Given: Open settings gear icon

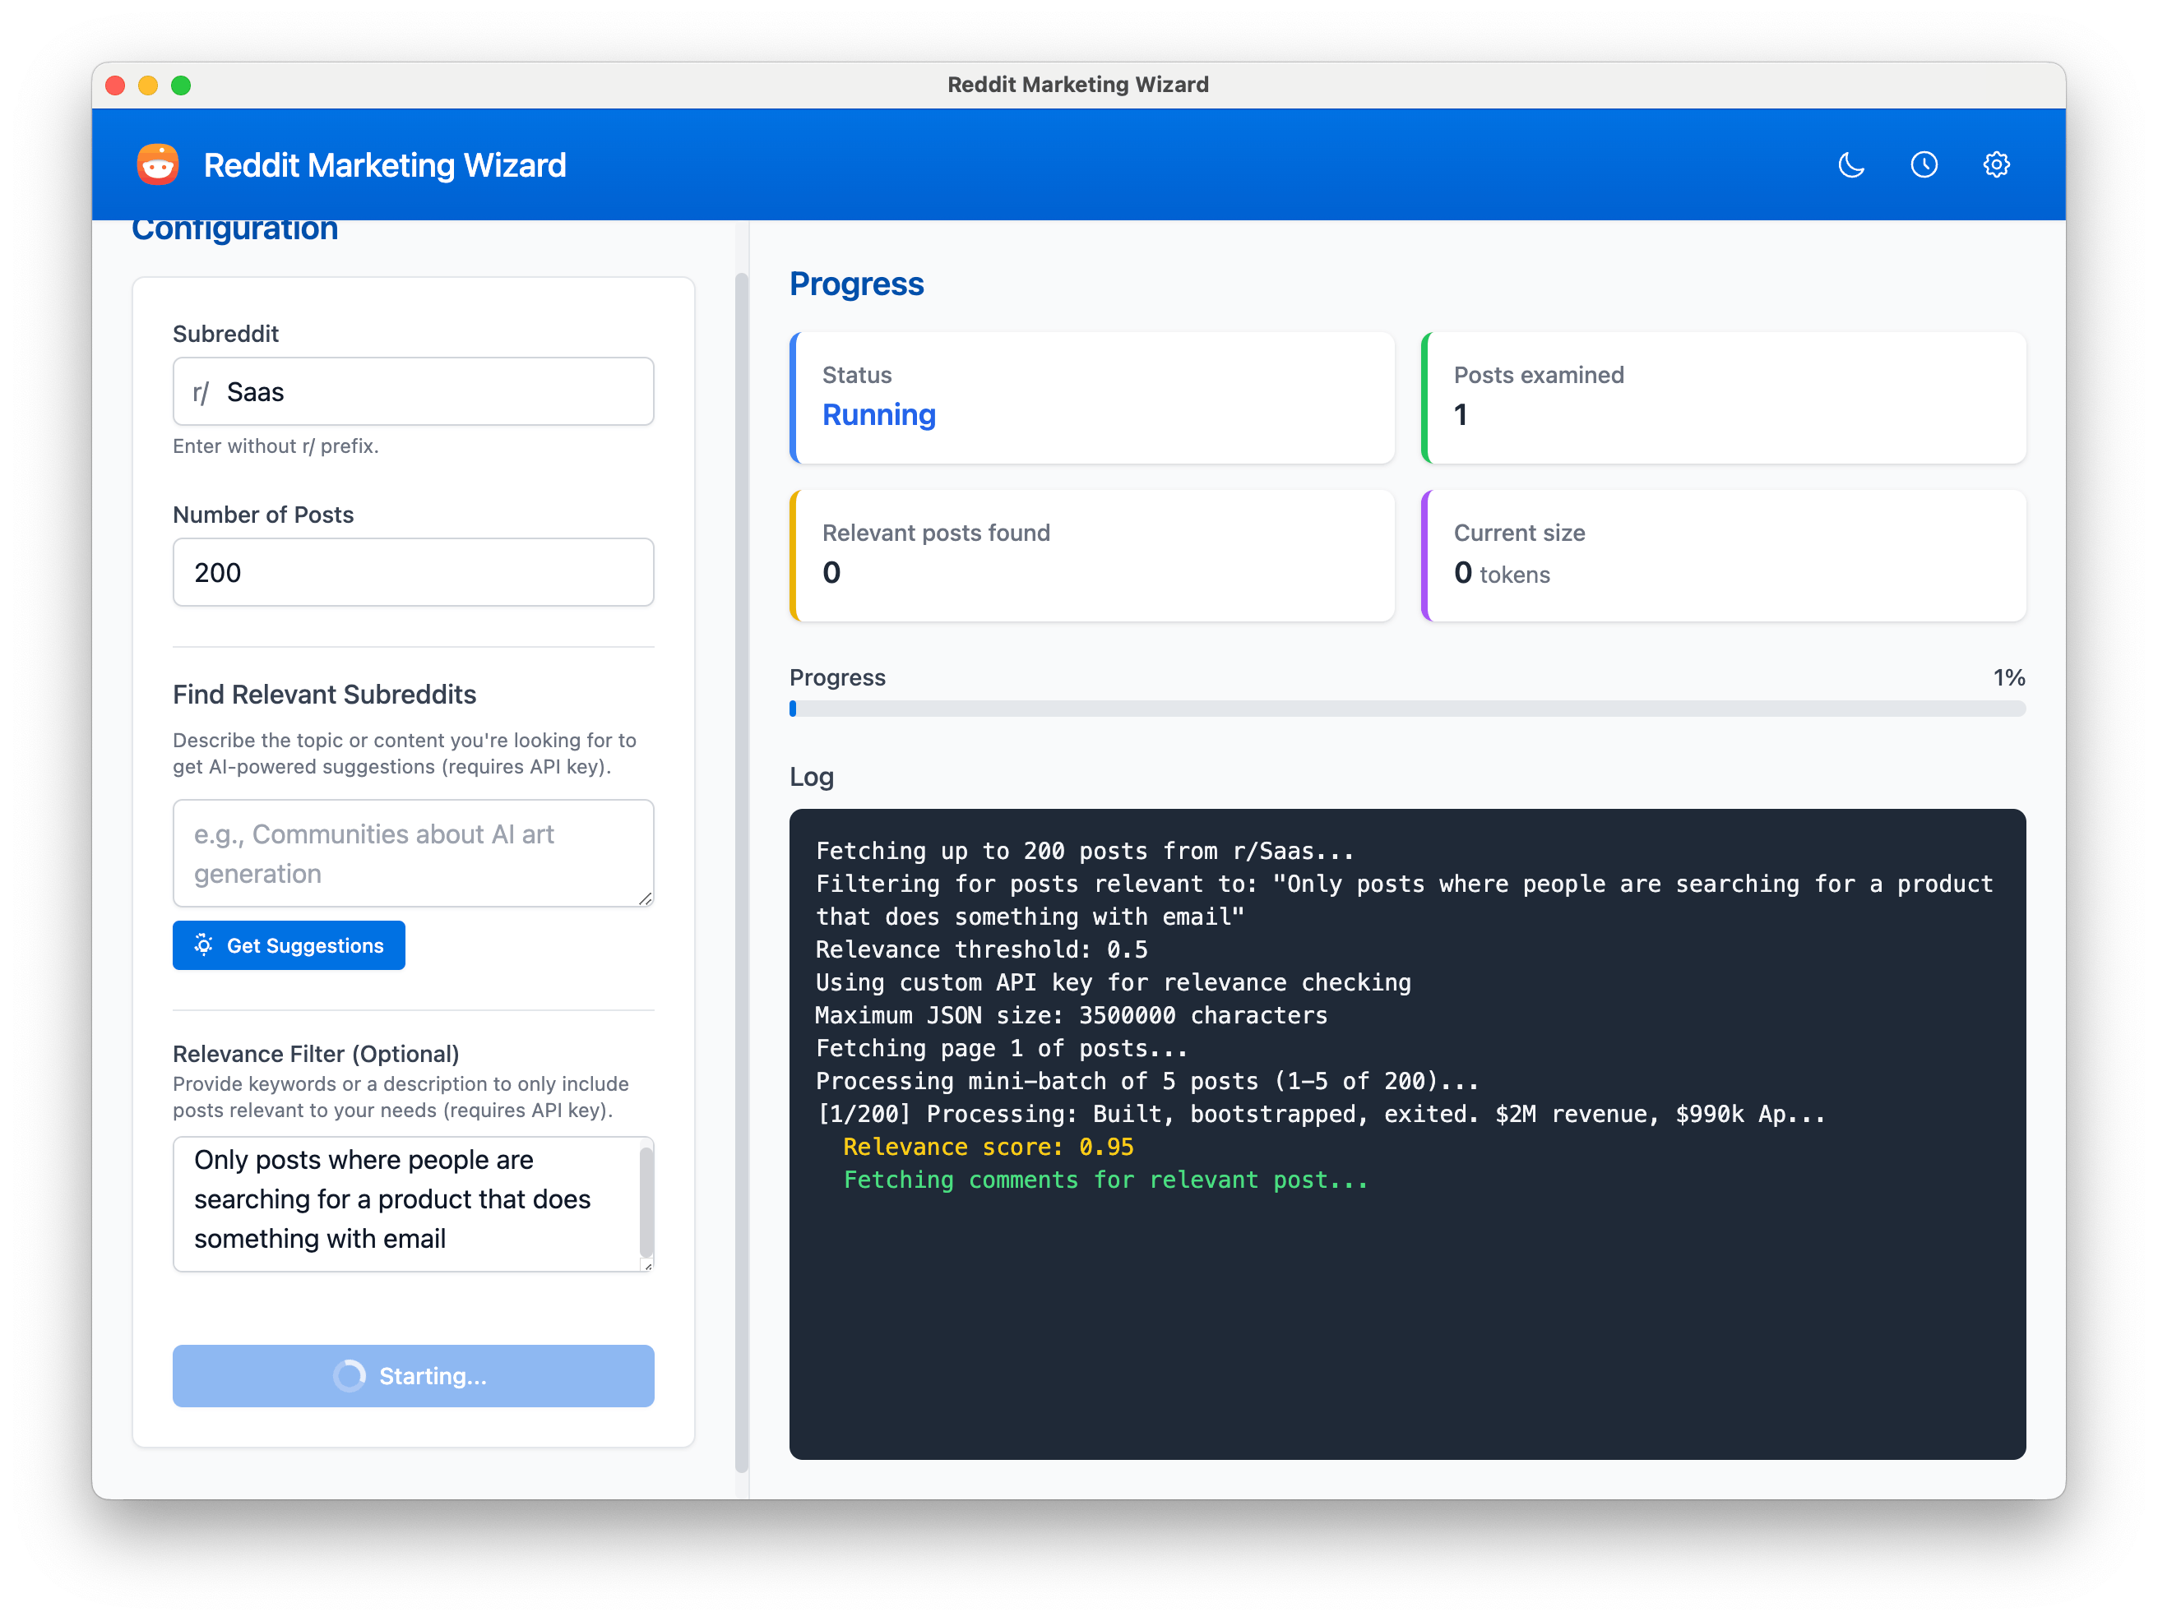Looking at the screenshot, I should [x=1996, y=165].
